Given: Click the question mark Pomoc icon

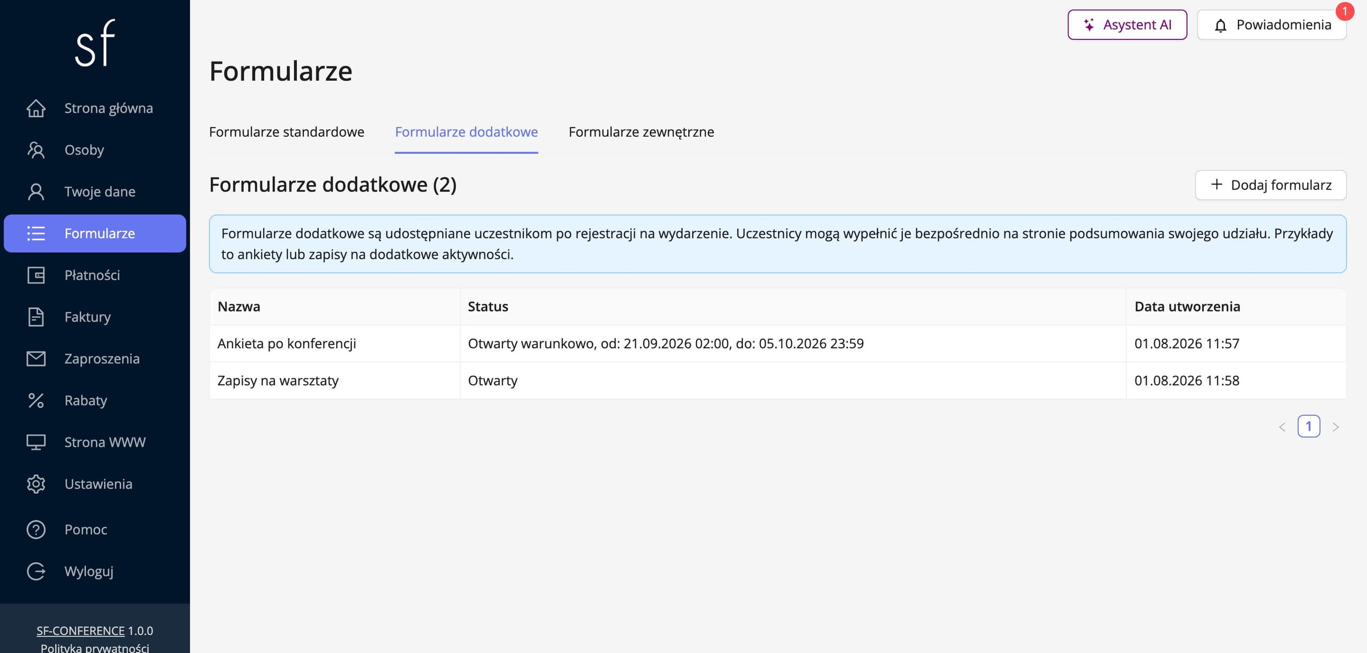Looking at the screenshot, I should 36,530.
